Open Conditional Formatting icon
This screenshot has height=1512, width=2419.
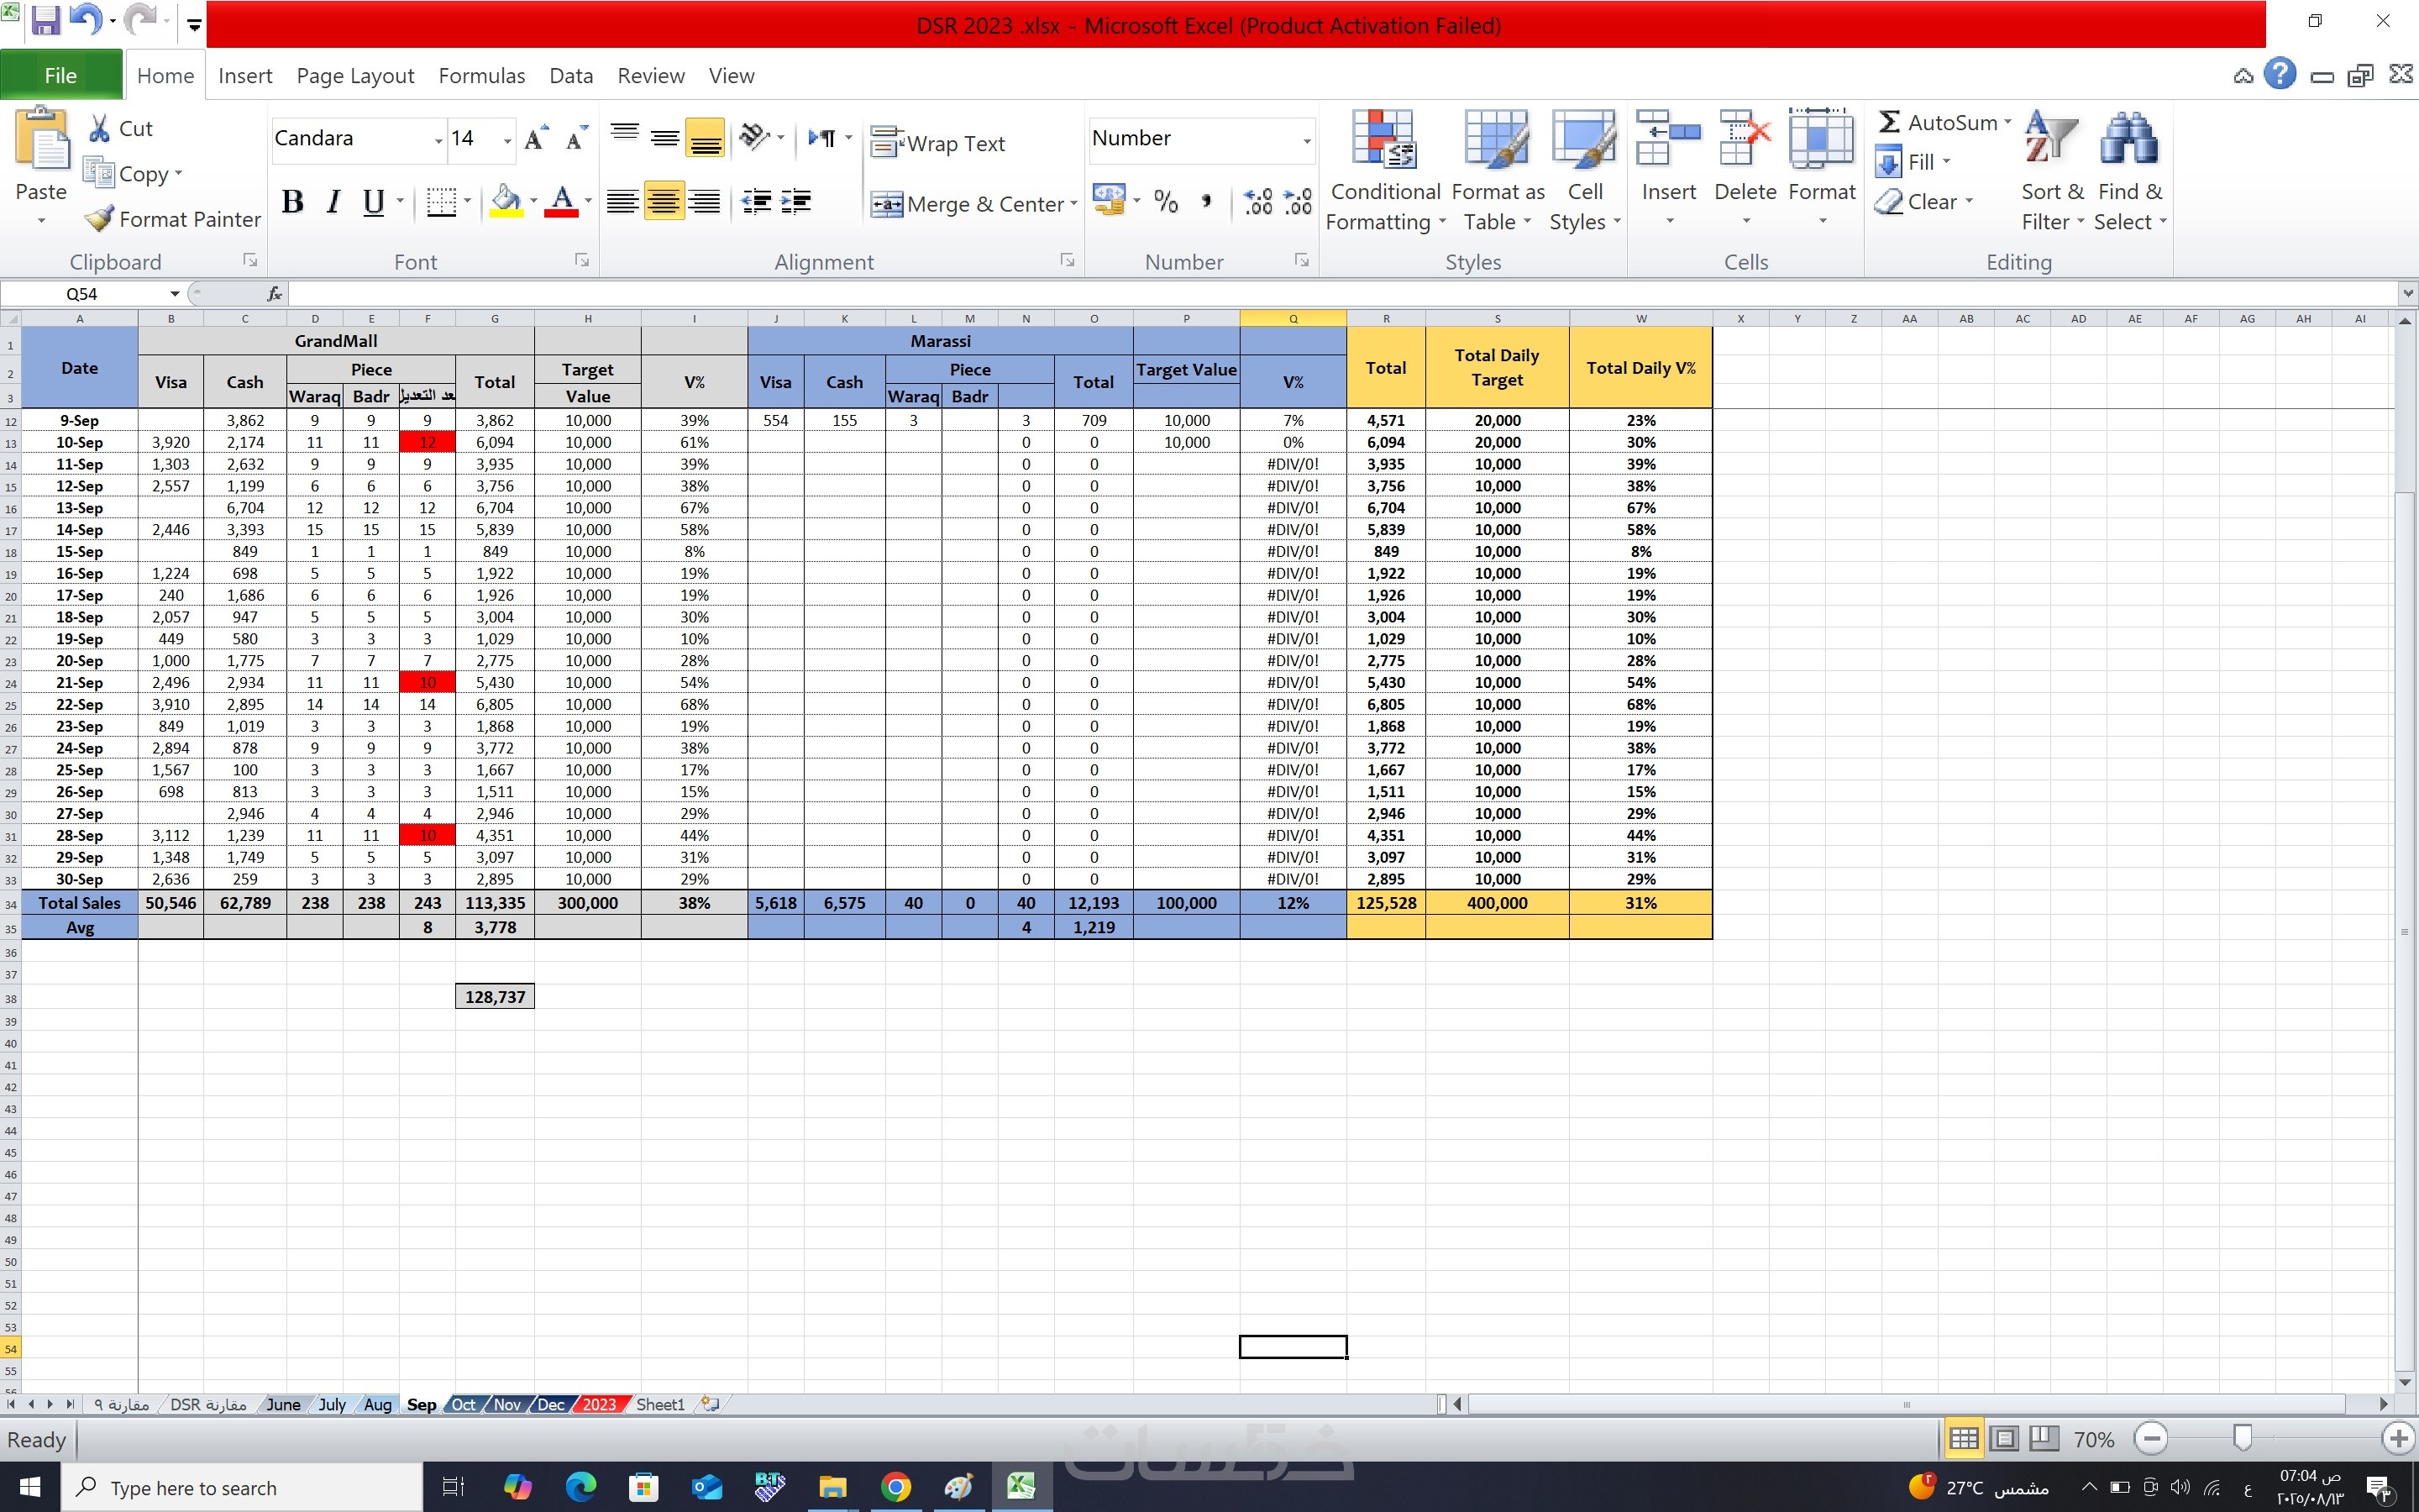[1383, 140]
